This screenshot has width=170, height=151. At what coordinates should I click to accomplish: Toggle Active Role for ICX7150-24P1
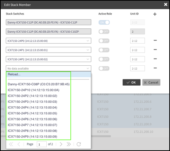pos(104,50)
